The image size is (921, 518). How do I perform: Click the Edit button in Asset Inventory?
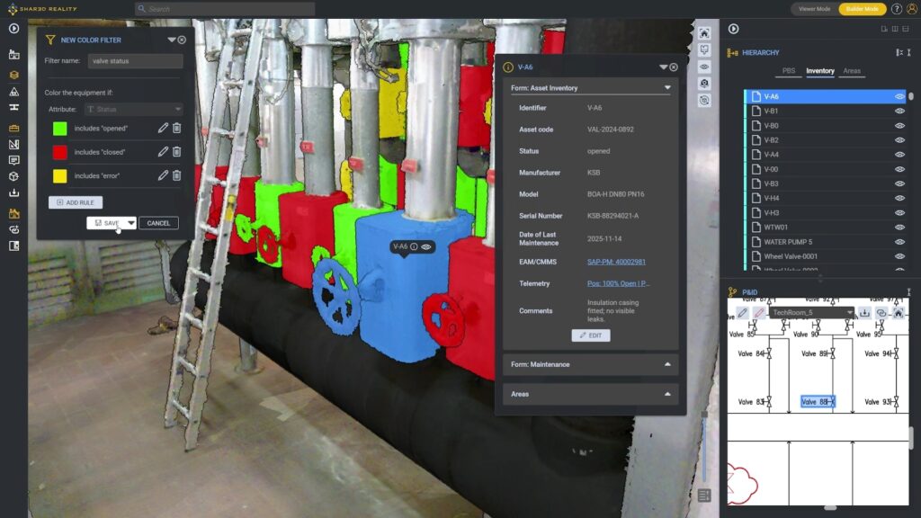(x=591, y=335)
